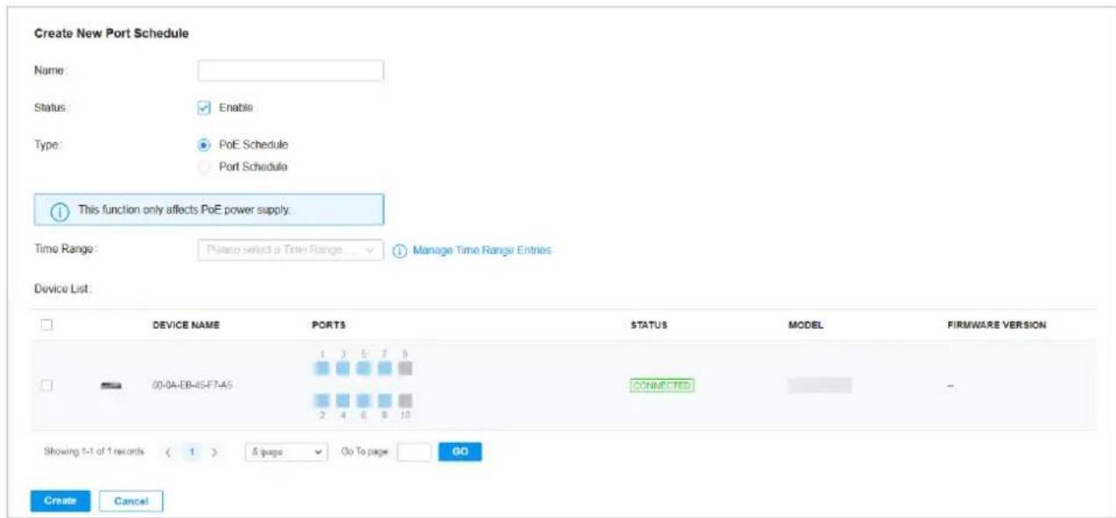1116x518 pixels.
Task: Select port 2 of the switch
Action: (321, 401)
